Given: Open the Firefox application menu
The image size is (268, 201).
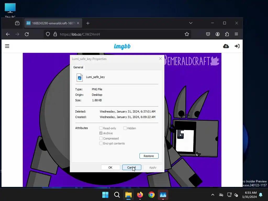Looking at the screenshot, I should (x=236, y=34).
